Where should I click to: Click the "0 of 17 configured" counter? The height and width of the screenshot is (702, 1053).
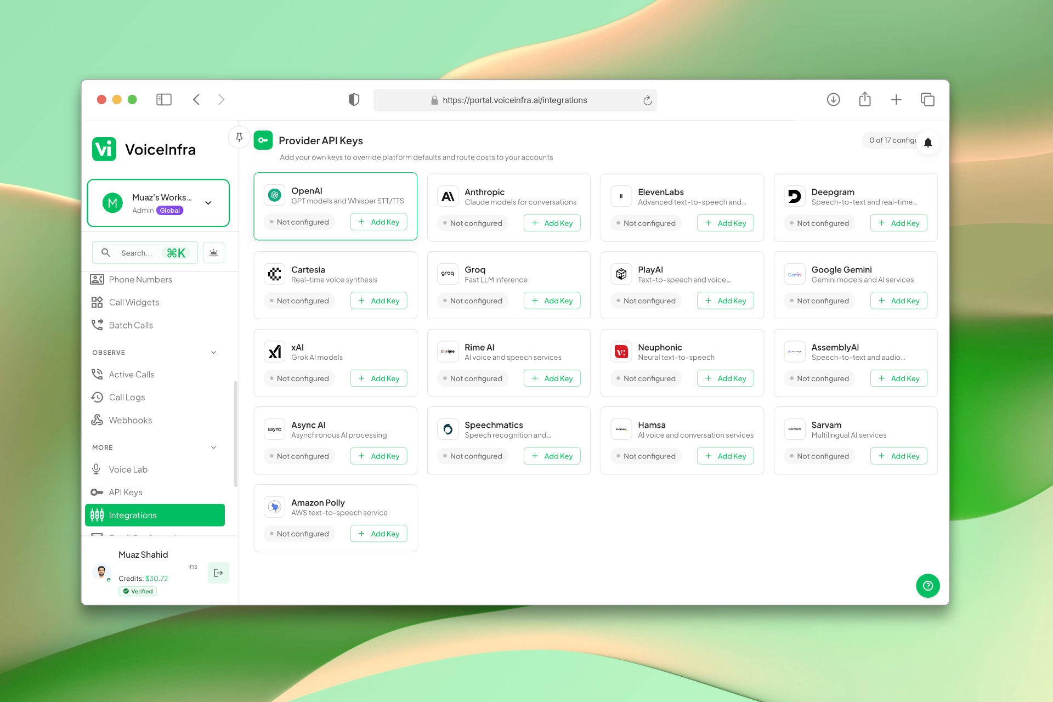point(892,140)
